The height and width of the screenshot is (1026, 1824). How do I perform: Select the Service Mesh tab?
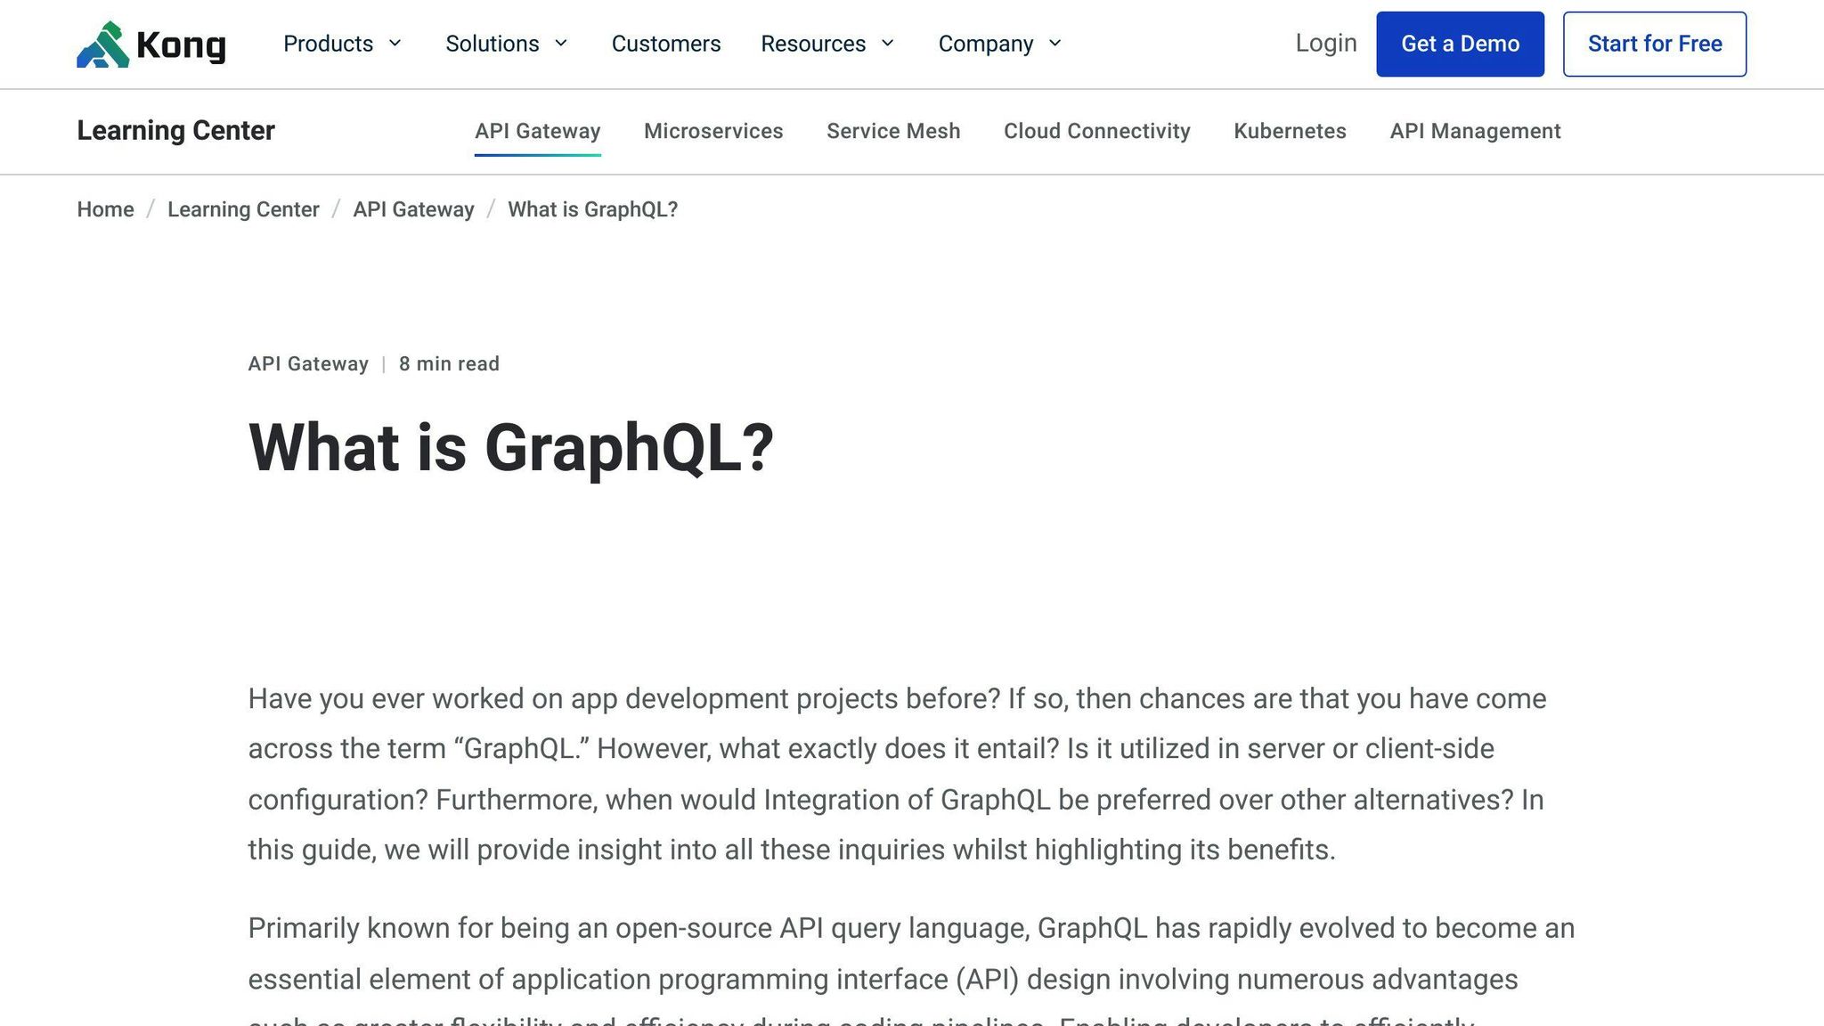[893, 131]
